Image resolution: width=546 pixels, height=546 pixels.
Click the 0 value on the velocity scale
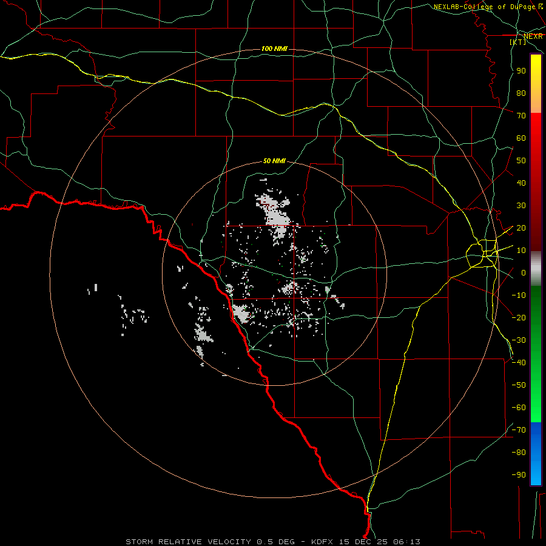coord(524,272)
